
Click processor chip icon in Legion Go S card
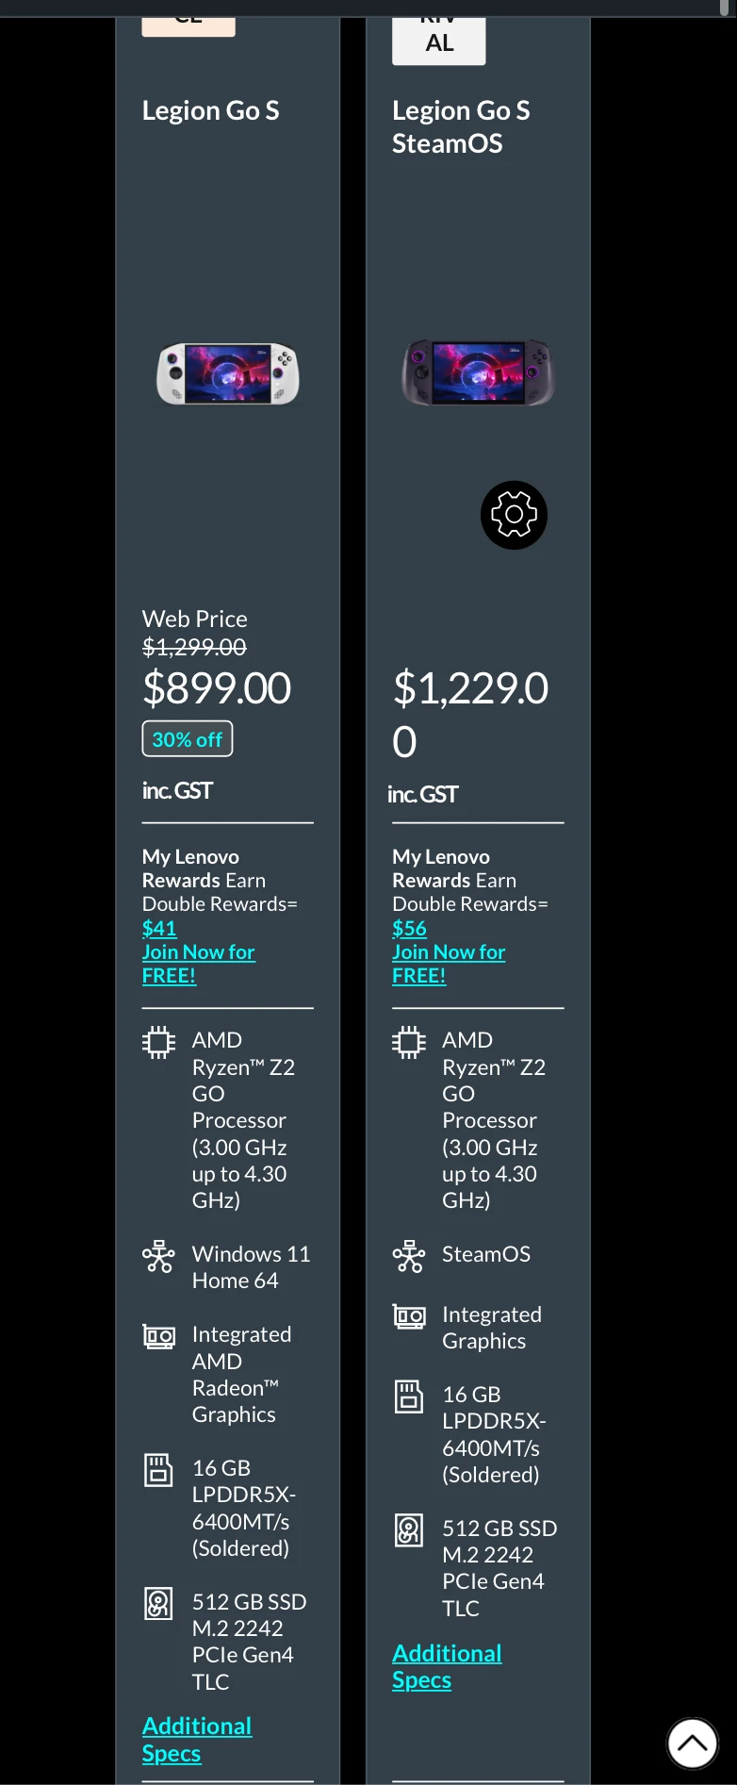pos(158,1042)
